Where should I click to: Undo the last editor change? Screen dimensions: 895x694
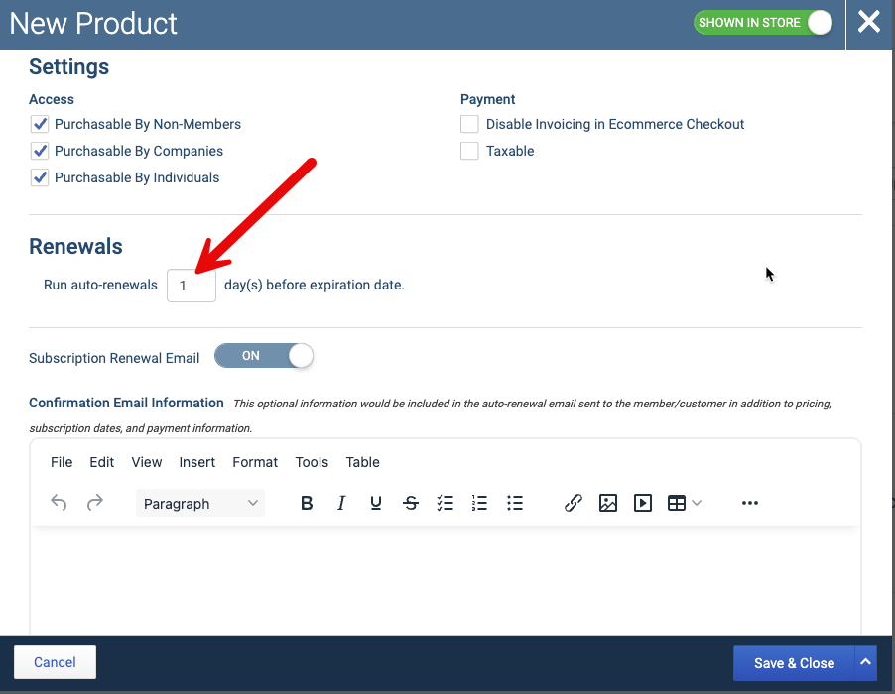(x=59, y=503)
